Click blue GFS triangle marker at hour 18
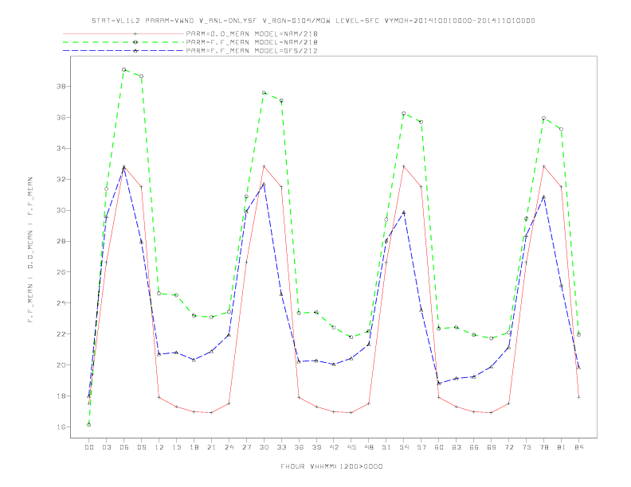 (x=194, y=360)
